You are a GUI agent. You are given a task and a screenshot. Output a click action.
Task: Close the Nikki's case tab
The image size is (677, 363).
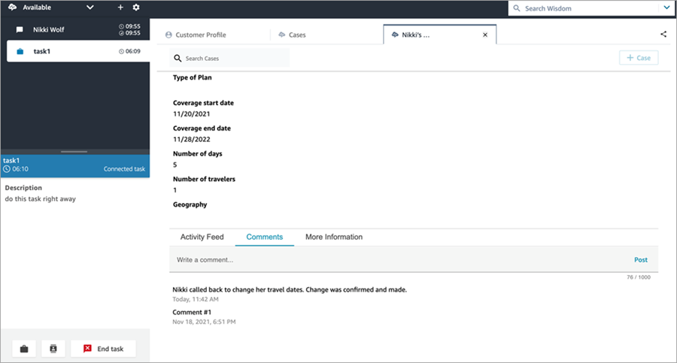tap(485, 35)
